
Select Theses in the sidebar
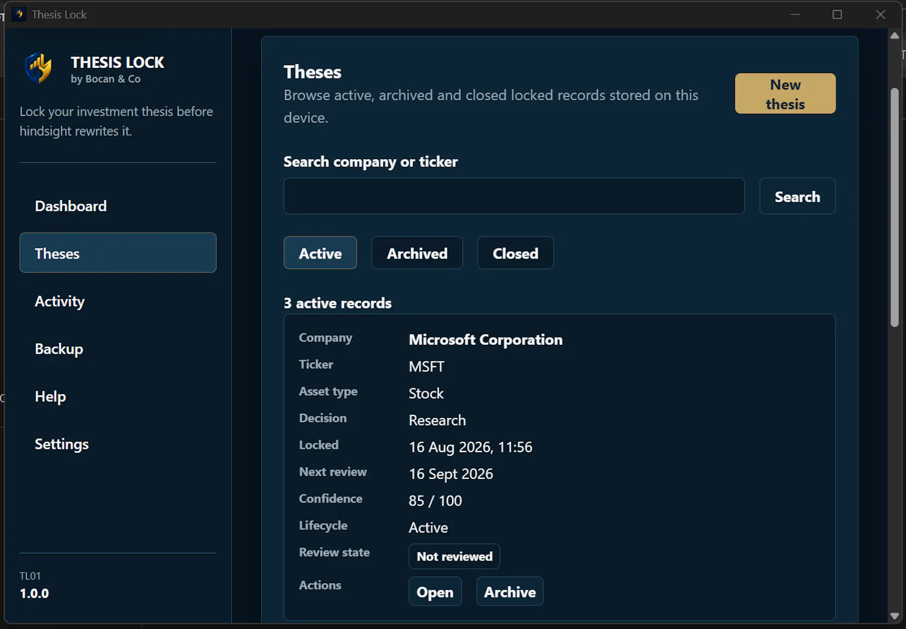(118, 253)
